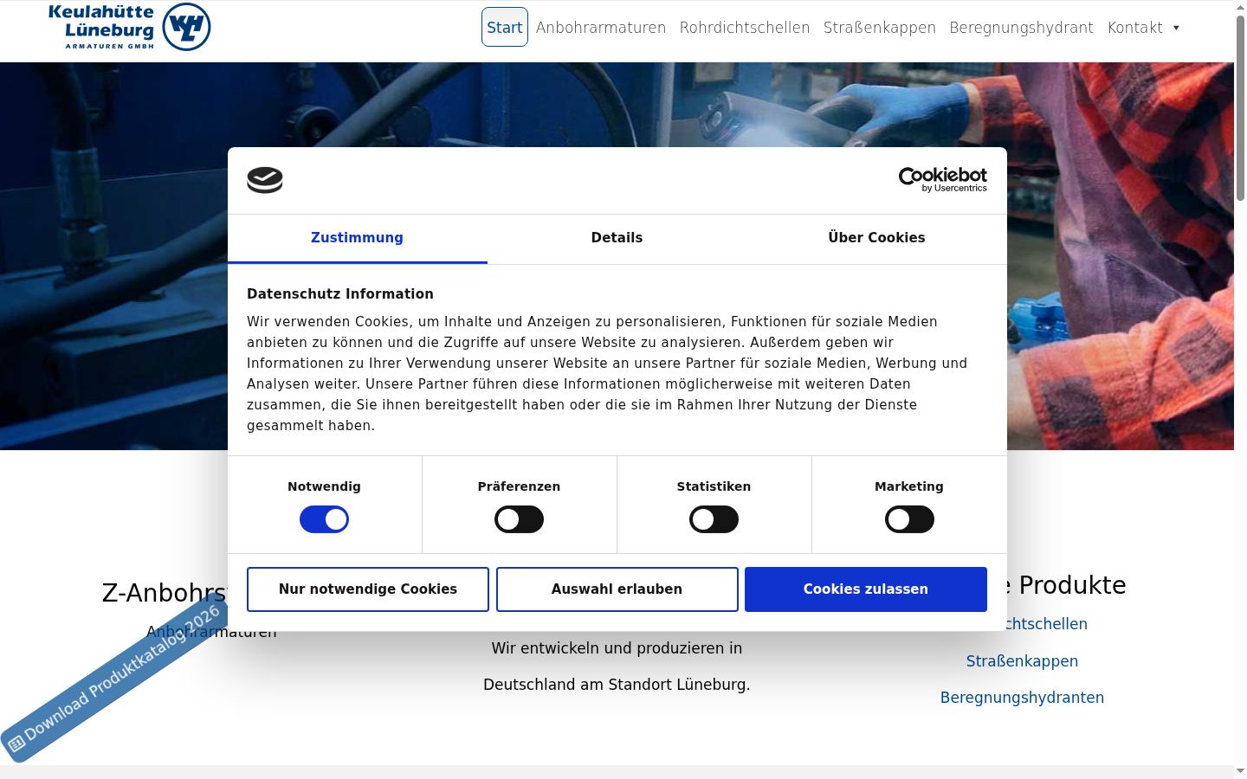1247x779 pixels.
Task: Enable the Marketing cookies switch
Action: (909, 519)
